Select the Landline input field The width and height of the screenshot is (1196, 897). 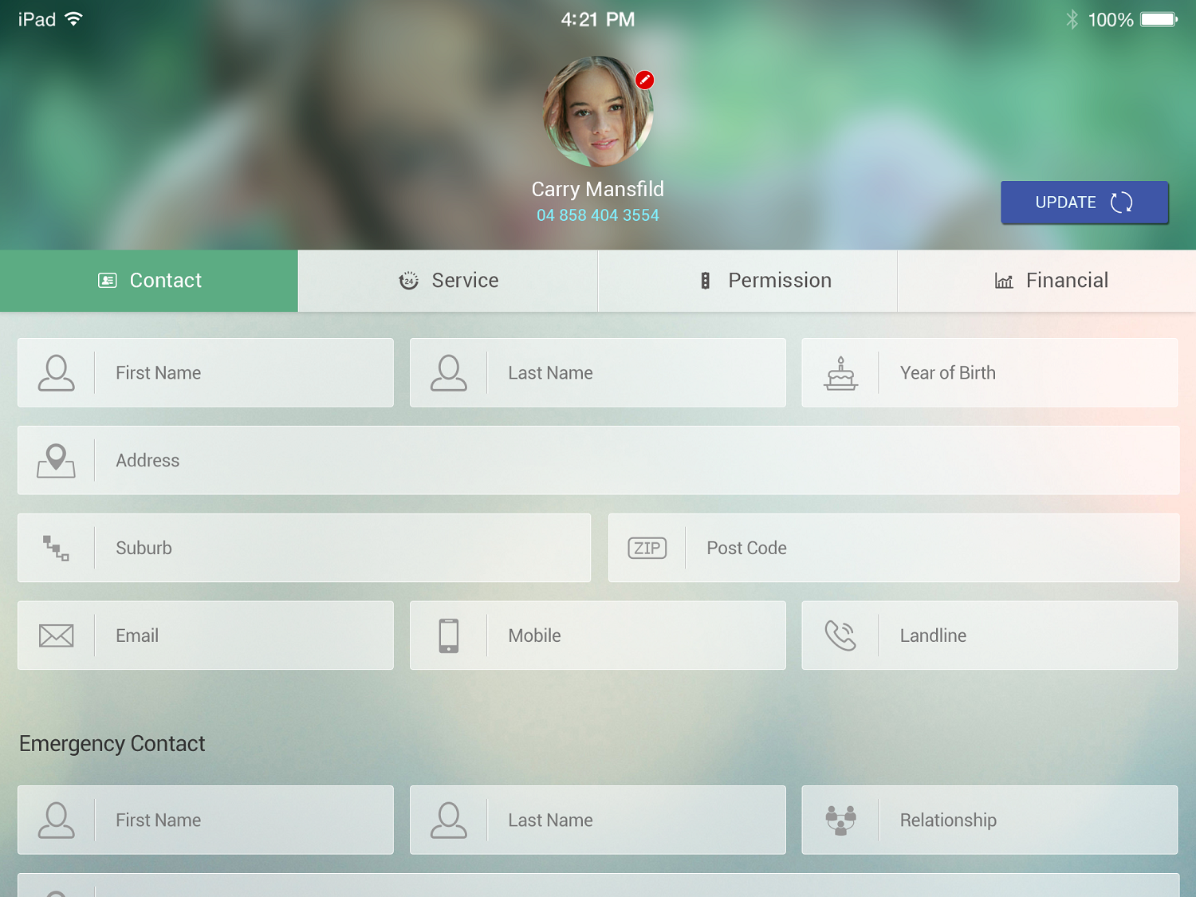coord(990,635)
